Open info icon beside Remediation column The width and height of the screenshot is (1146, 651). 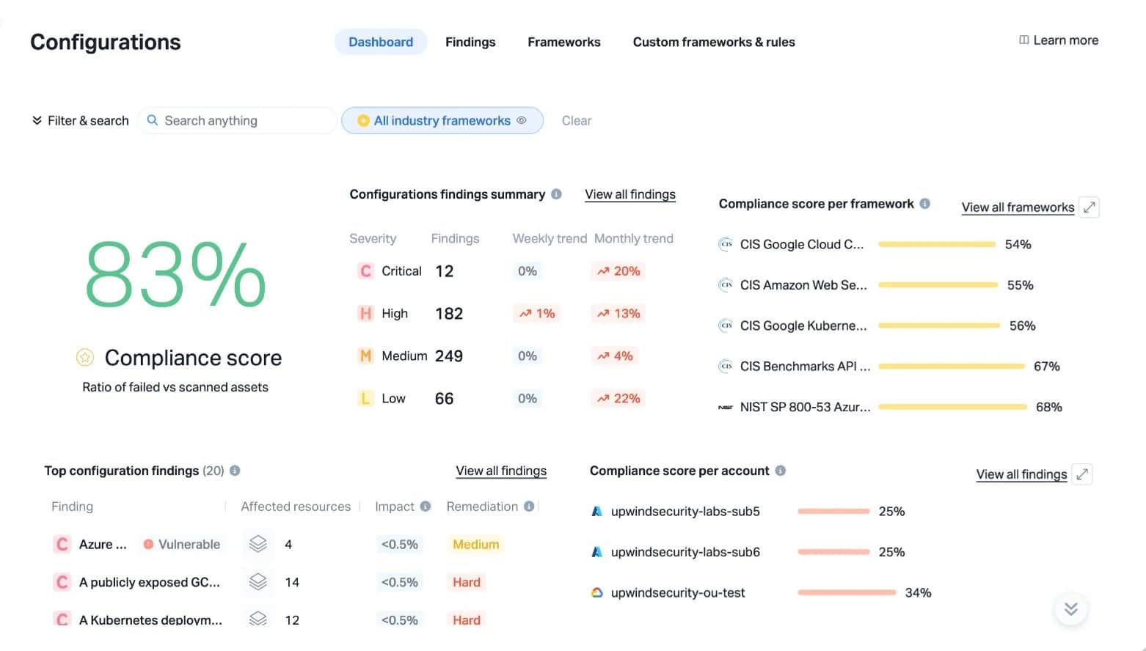(x=529, y=507)
